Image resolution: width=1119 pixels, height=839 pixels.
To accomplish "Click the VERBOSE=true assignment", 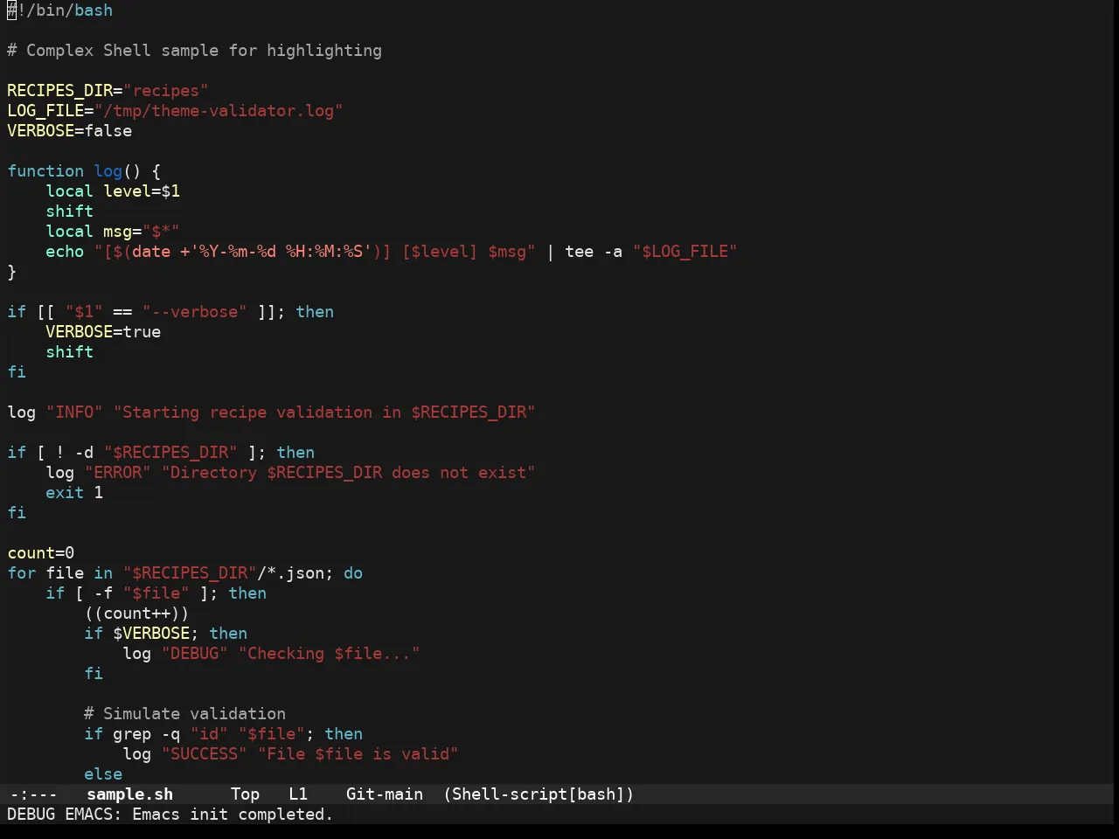I will (103, 332).
